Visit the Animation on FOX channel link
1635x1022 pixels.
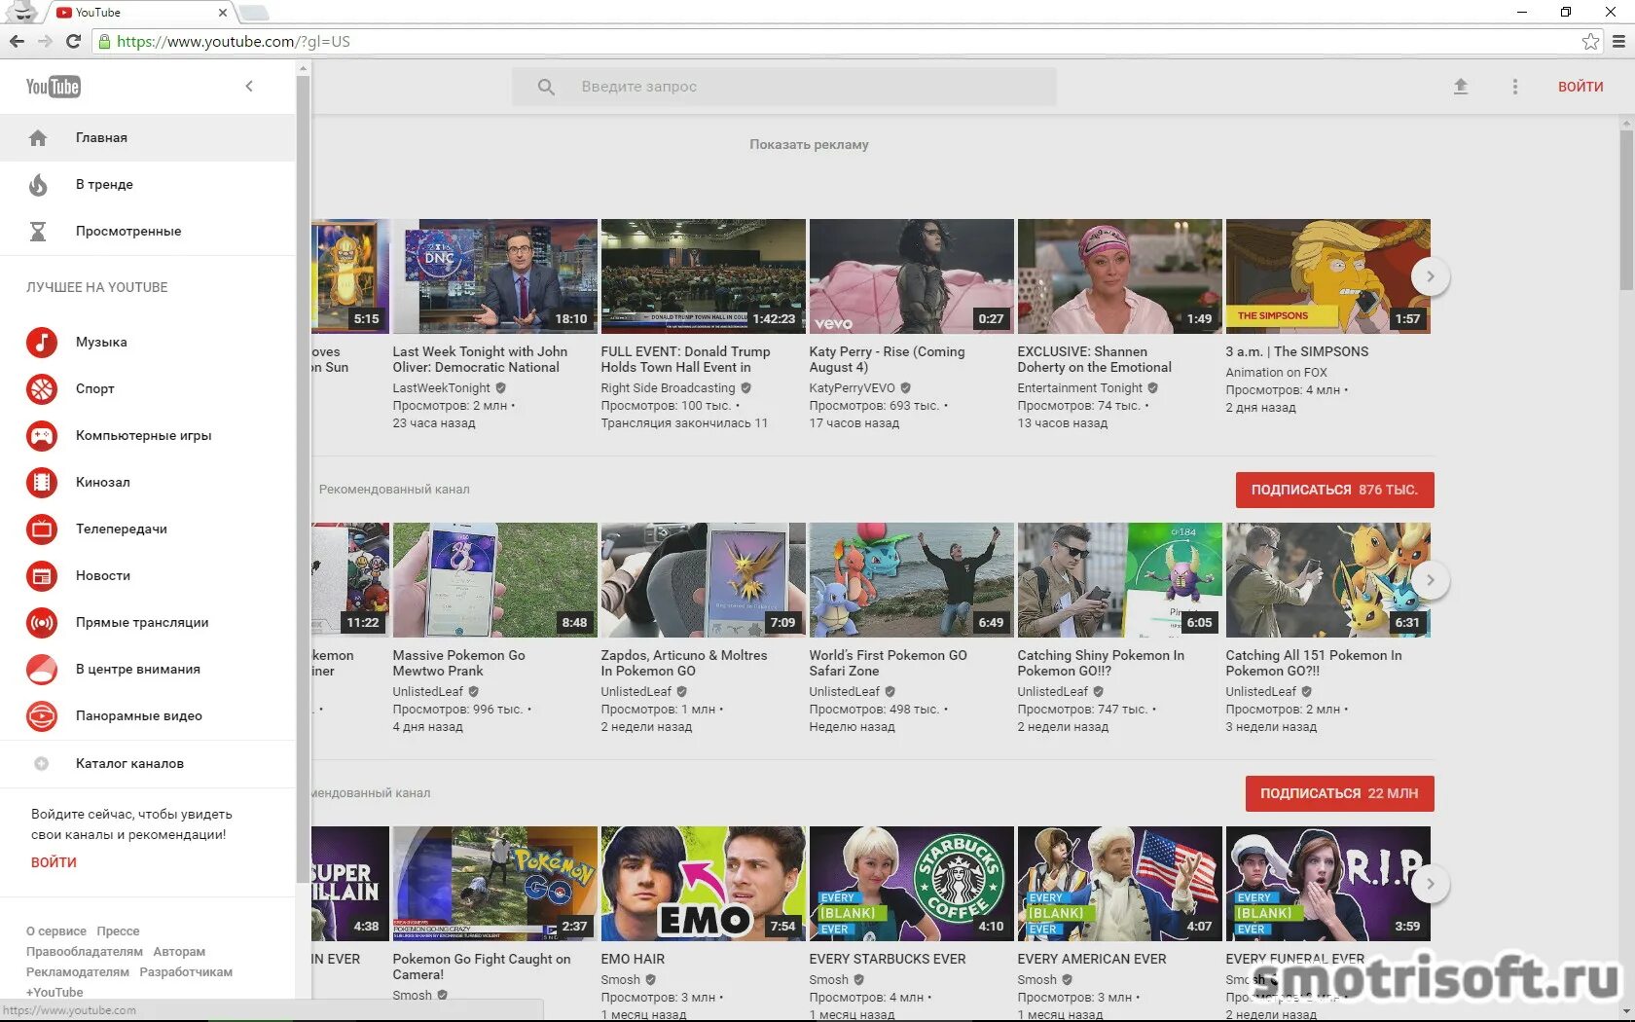pyautogui.click(x=1277, y=372)
